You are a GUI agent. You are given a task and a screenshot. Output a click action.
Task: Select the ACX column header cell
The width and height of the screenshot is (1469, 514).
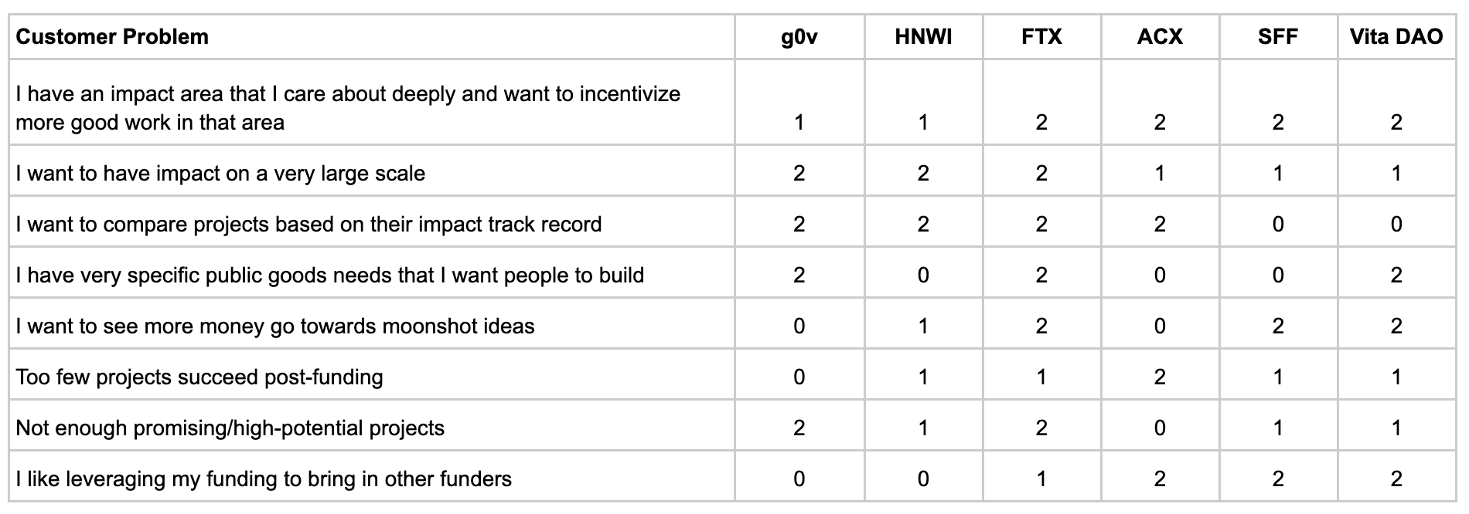coord(1160,37)
